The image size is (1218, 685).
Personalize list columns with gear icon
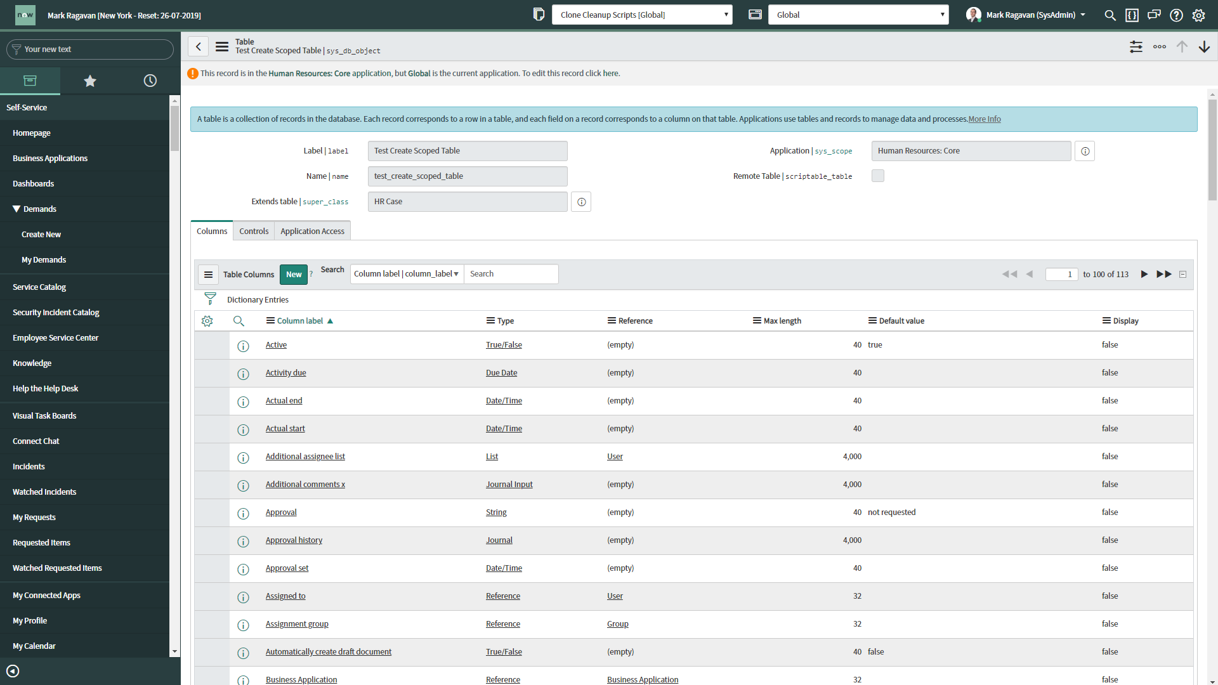207,321
